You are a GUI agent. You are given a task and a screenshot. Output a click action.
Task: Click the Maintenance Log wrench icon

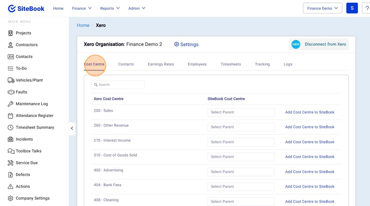click(11, 104)
